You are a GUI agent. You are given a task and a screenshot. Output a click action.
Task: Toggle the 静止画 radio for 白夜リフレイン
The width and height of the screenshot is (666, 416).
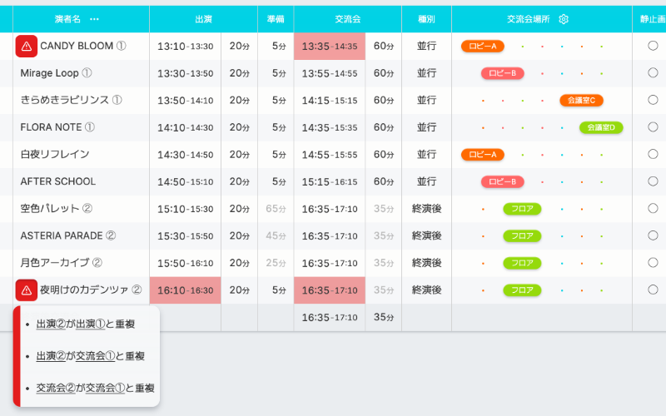[x=653, y=154]
